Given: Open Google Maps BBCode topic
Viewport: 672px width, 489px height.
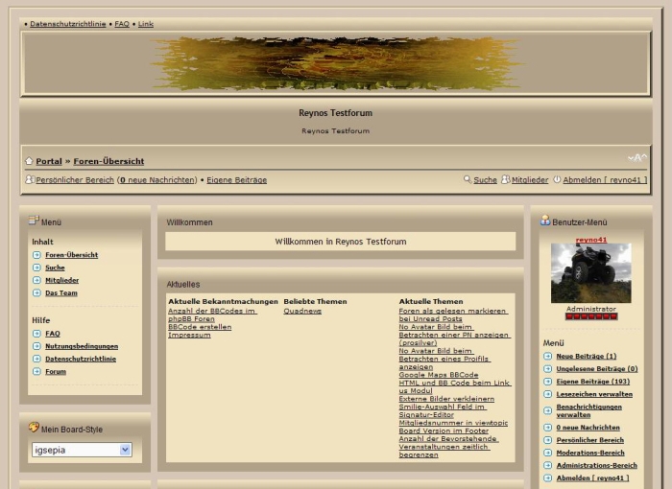Looking at the screenshot, I should [x=438, y=375].
